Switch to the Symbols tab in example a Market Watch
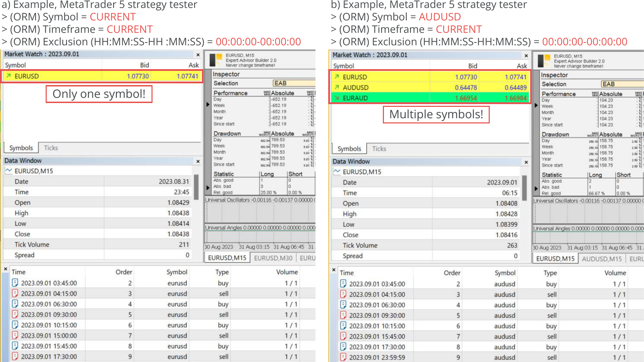 21,148
